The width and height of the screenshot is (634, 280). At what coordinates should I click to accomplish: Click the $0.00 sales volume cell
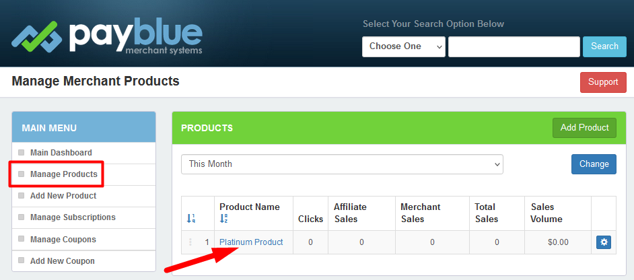(558, 242)
